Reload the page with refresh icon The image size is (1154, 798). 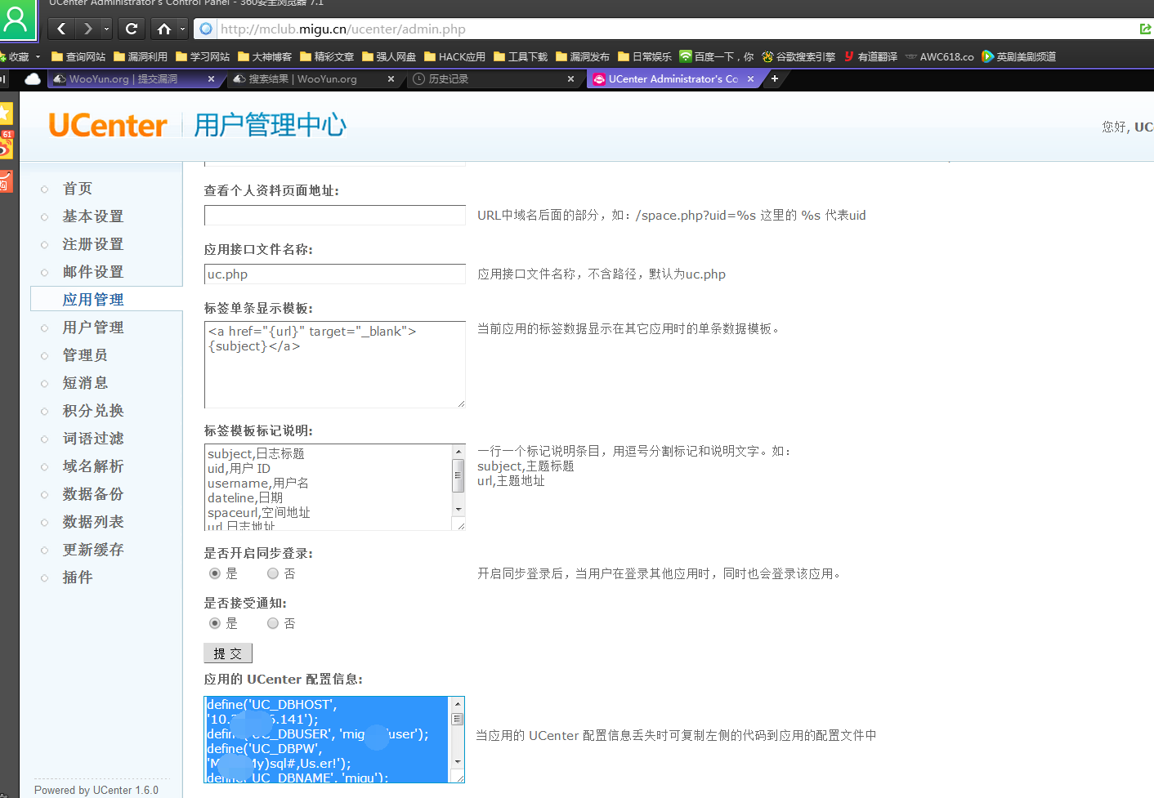click(x=132, y=29)
